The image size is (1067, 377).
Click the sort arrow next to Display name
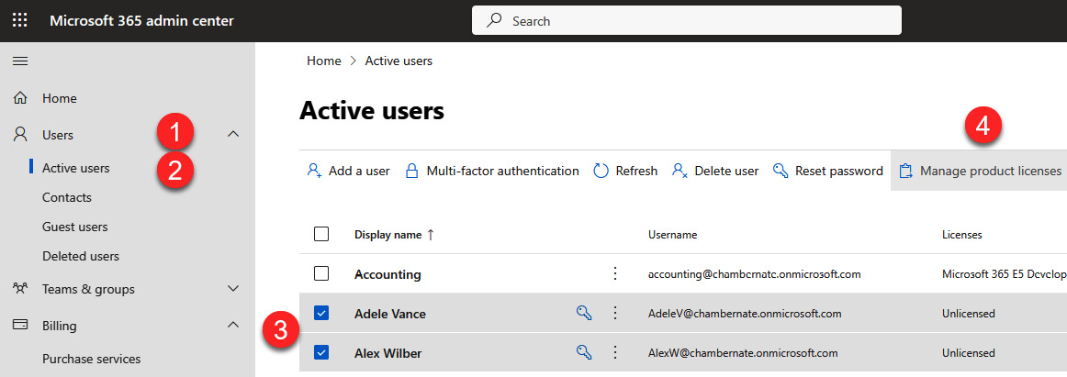pos(430,234)
